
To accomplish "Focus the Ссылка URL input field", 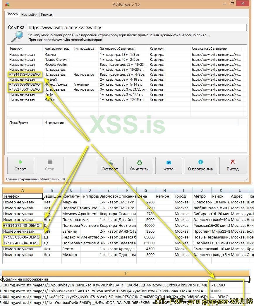I will click(x=137, y=27).
